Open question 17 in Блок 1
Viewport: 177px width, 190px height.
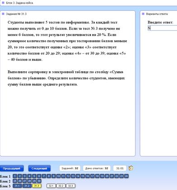[x=92, y=176]
